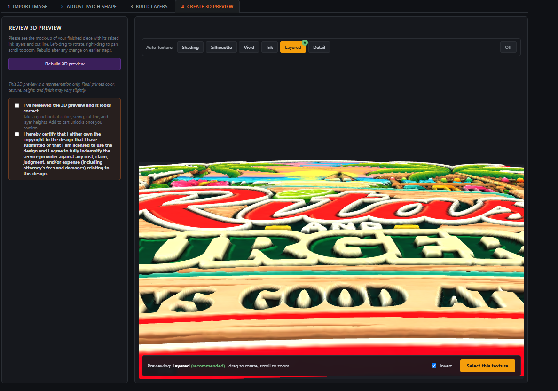Select the 4. Create 3D Preview tab

point(207,7)
